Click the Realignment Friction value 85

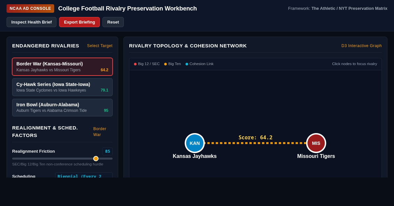pyautogui.click(x=108, y=151)
